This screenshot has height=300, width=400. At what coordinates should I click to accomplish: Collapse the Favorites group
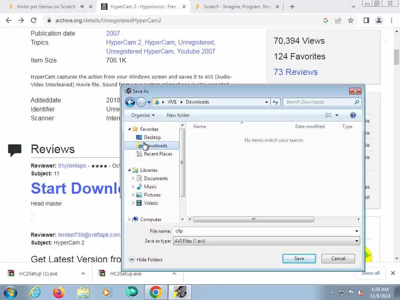129,129
